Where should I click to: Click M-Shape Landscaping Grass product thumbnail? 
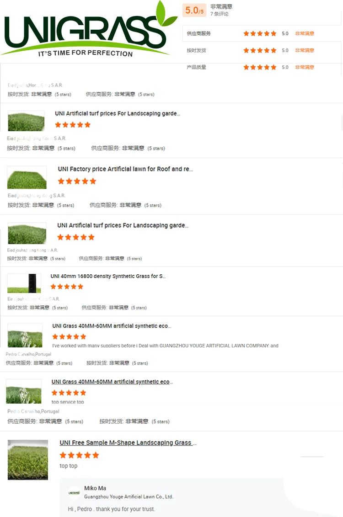pyautogui.click(x=28, y=459)
